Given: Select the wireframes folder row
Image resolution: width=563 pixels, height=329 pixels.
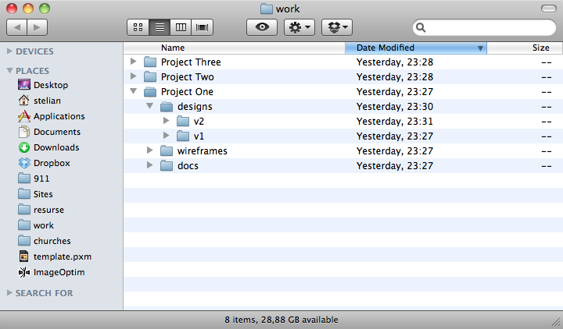Looking at the screenshot, I should click(343, 151).
